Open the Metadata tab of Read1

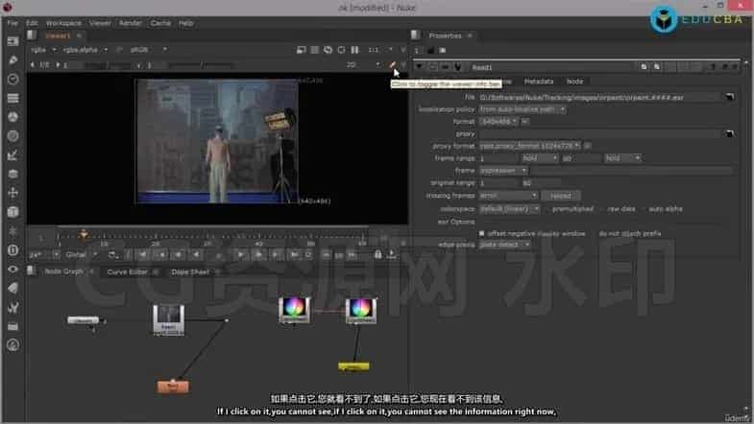539,82
